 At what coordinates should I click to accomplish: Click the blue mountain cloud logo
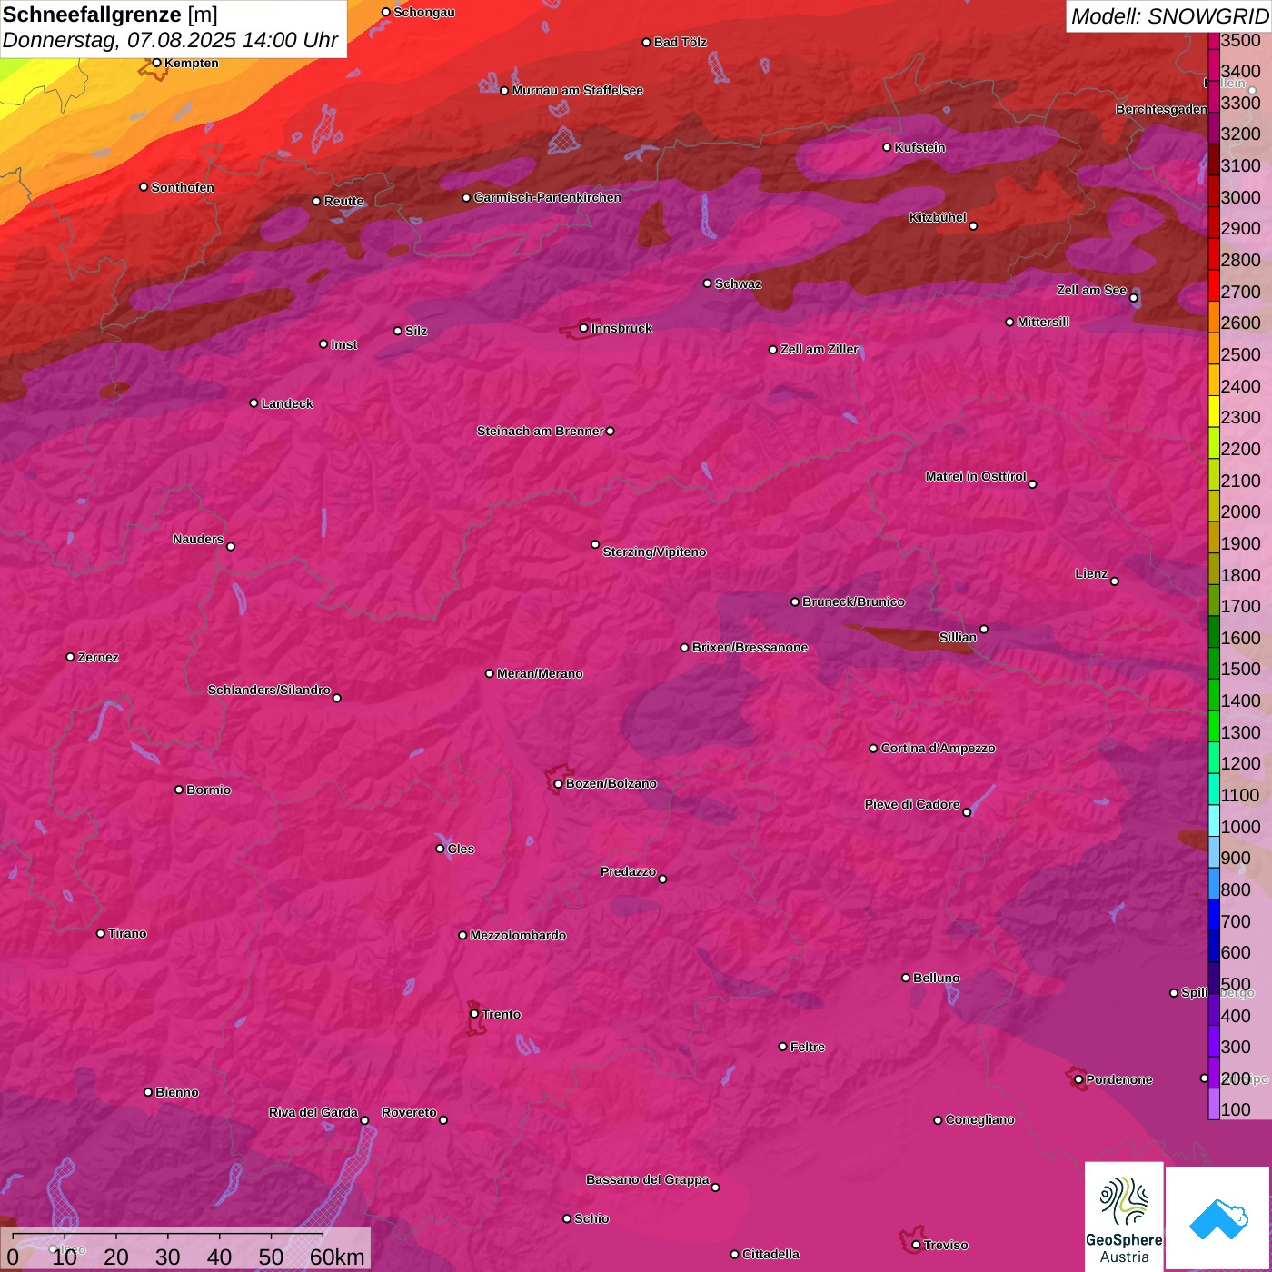tap(1217, 1218)
